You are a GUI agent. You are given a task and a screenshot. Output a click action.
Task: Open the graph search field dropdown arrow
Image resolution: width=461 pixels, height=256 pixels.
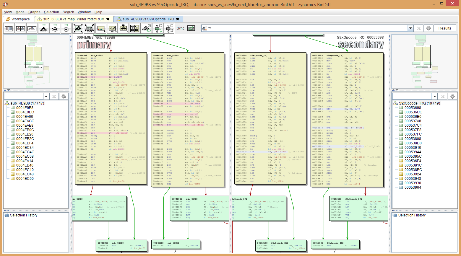point(410,28)
